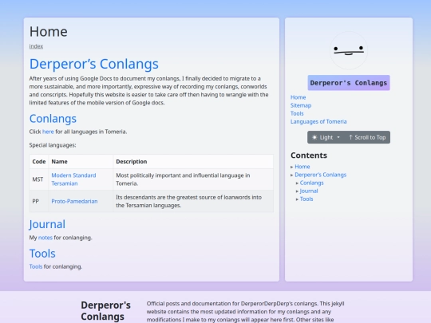Open Proto-Pamedarian link in table
Viewport: 431px width, 323px height.
(x=74, y=201)
